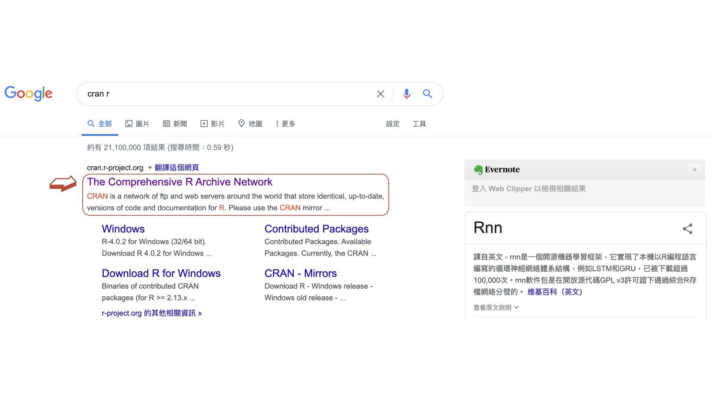Select the 地圖 maps tab
This screenshot has width=712, height=400.
tap(250, 124)
